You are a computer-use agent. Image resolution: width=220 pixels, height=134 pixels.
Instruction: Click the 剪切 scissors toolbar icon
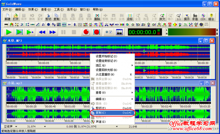point(48,17)
